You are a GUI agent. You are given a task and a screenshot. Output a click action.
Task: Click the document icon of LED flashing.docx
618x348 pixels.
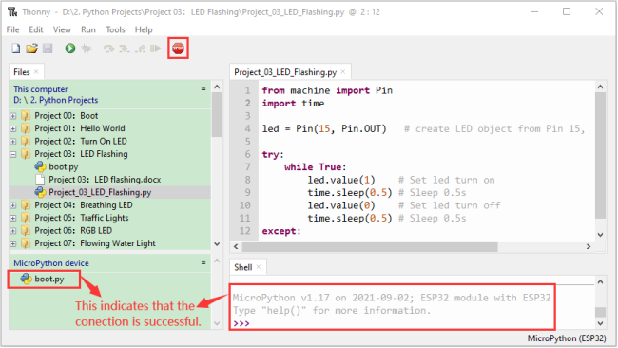pos(40,180)
